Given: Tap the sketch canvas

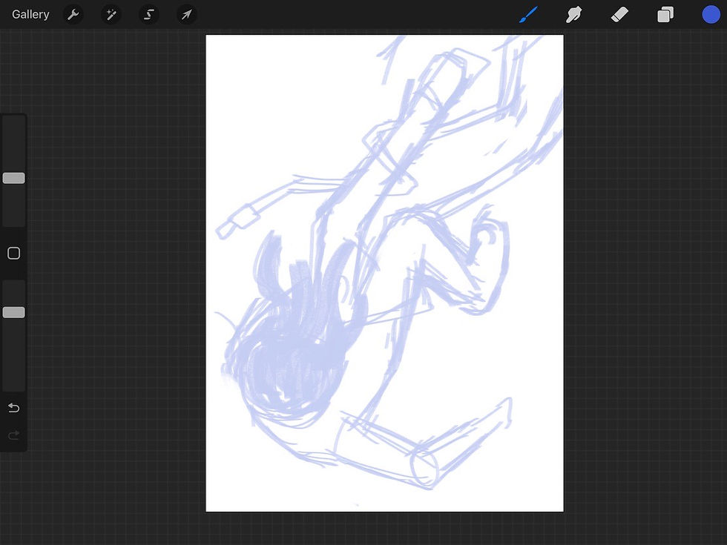Looking at the screenshot, I should [385, 274].
